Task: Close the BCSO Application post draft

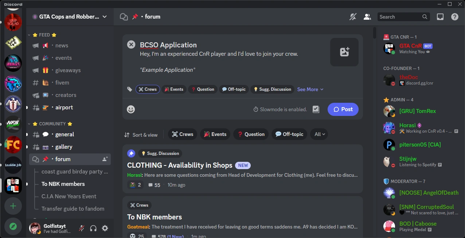Action: [131, 44]
